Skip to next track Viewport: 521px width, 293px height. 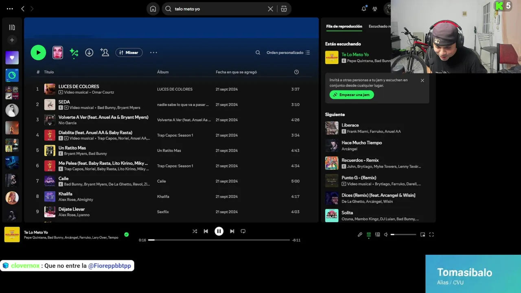(232, 231)
